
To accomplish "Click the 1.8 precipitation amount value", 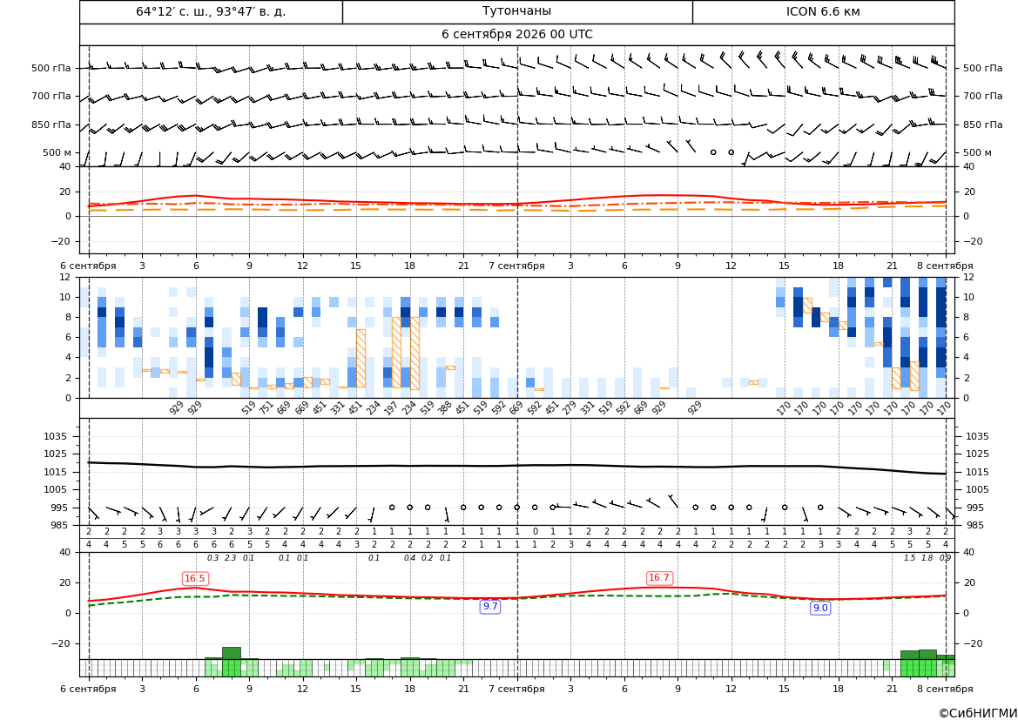I will tap(927, 558).
